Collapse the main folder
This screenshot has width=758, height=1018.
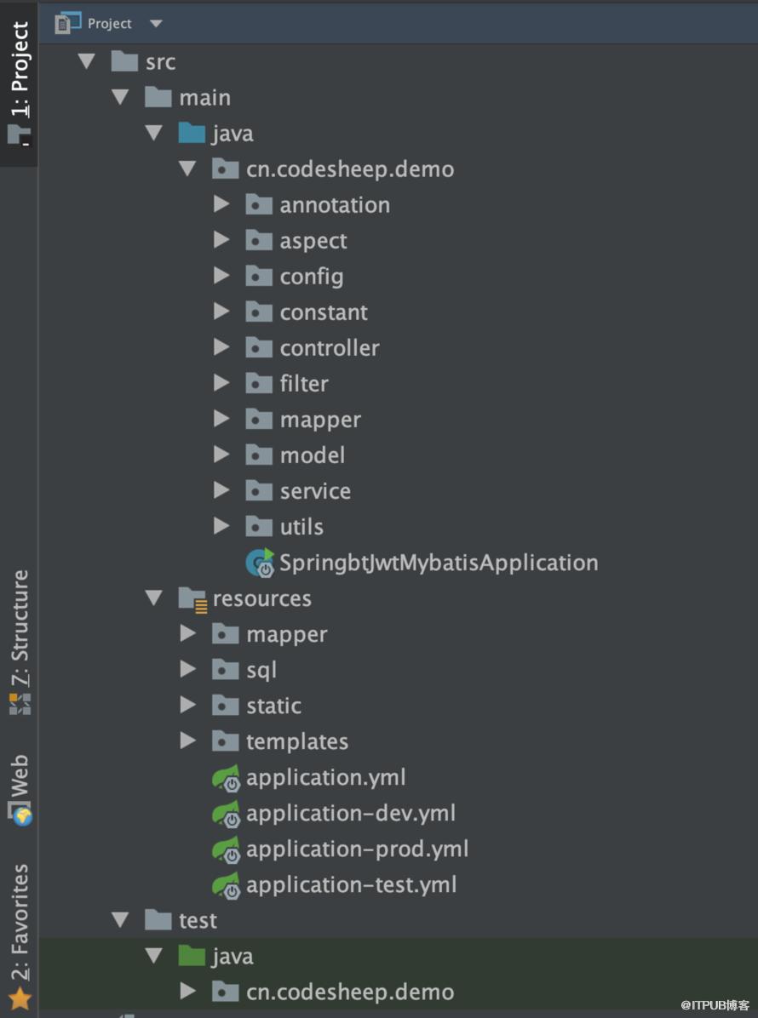pyautogui.click(x=120, y=97)
